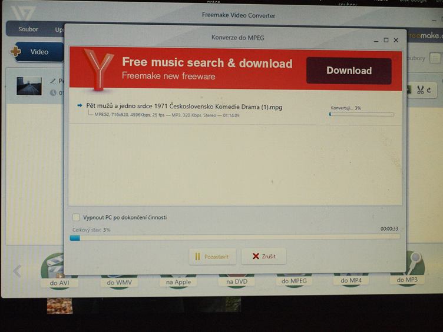Select the do MP3 format icon

click(406, 271)
